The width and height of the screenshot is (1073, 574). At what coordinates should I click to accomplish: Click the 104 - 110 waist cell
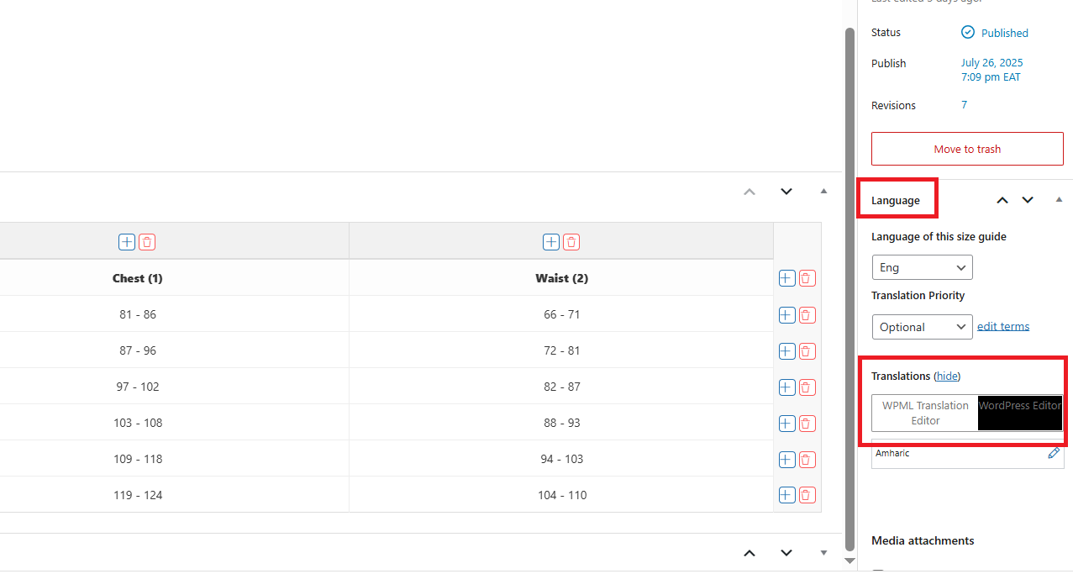(x=562, y=495)
